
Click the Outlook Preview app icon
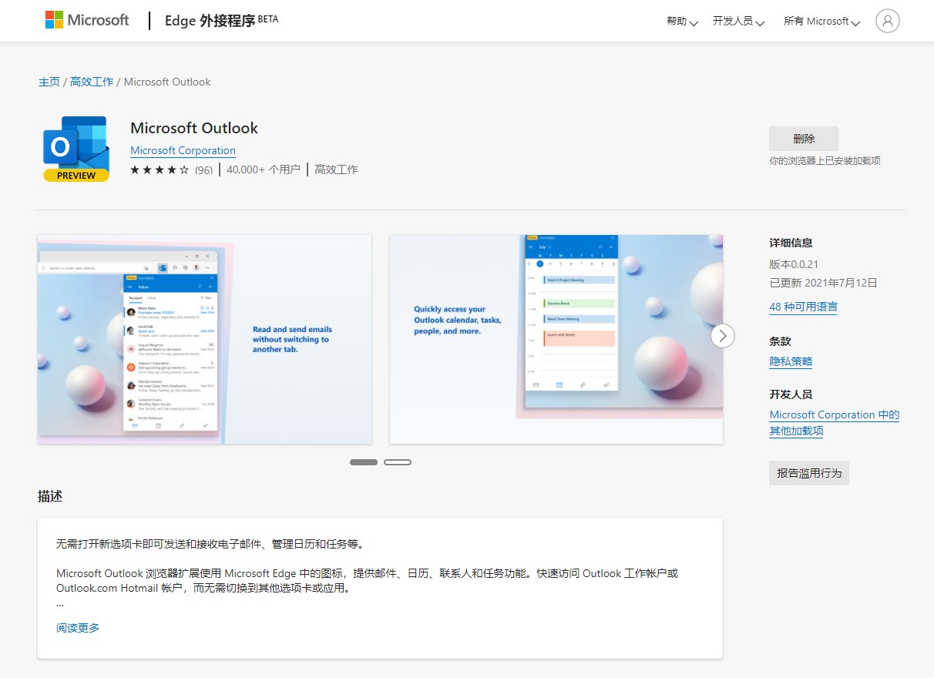(x=76, y=149)
